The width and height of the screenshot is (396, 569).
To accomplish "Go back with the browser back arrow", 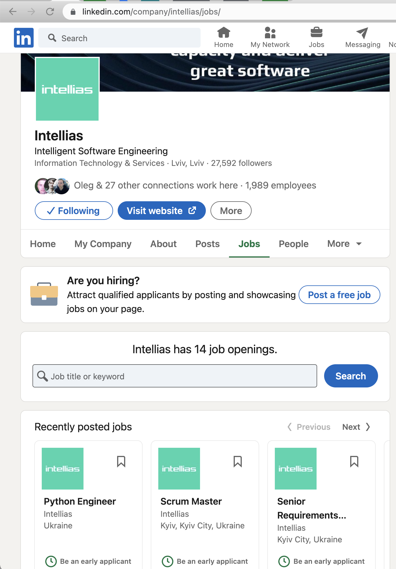I will click(x=13, y=12).
